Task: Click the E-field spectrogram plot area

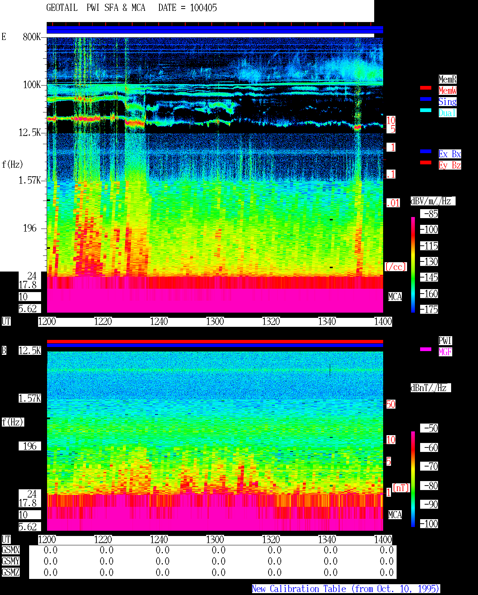Action: click(215, 175)
